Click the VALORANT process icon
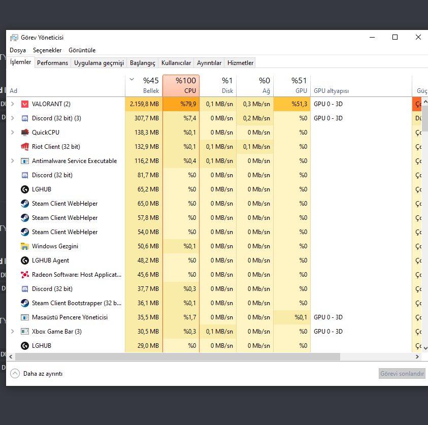This screenshot has width=428, height=425. pyautogui.click(x=25, y=104)
